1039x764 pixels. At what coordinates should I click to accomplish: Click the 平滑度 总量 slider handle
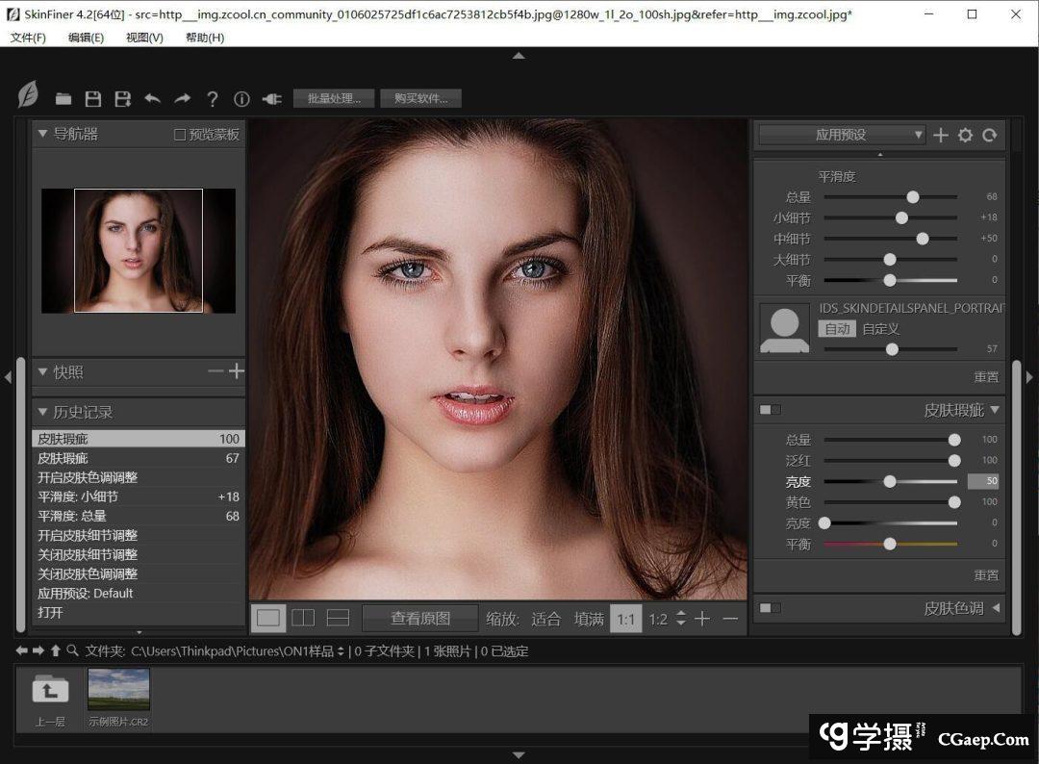click(912, 196)
